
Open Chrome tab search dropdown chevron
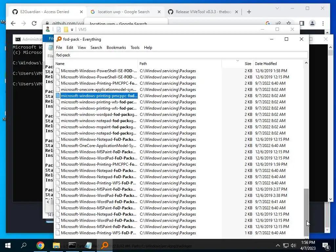click(277, 8)
